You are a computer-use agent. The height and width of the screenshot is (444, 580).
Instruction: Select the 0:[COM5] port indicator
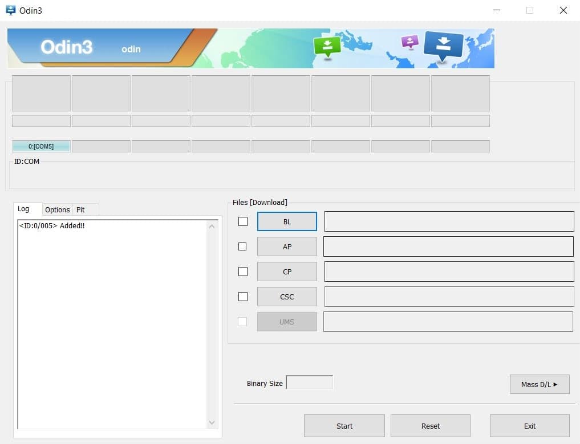[x=41, y=146]
